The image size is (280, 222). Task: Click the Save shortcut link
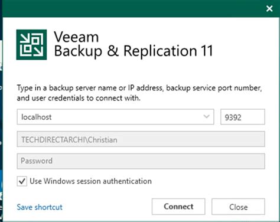click(40, 207)
